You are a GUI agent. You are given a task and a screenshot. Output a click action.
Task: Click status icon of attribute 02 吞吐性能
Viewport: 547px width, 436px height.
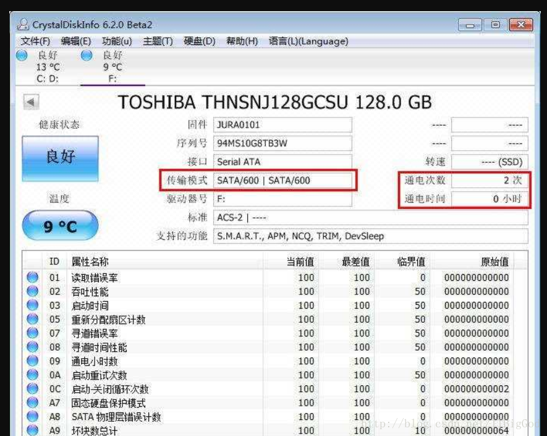[x=32, y=291]
